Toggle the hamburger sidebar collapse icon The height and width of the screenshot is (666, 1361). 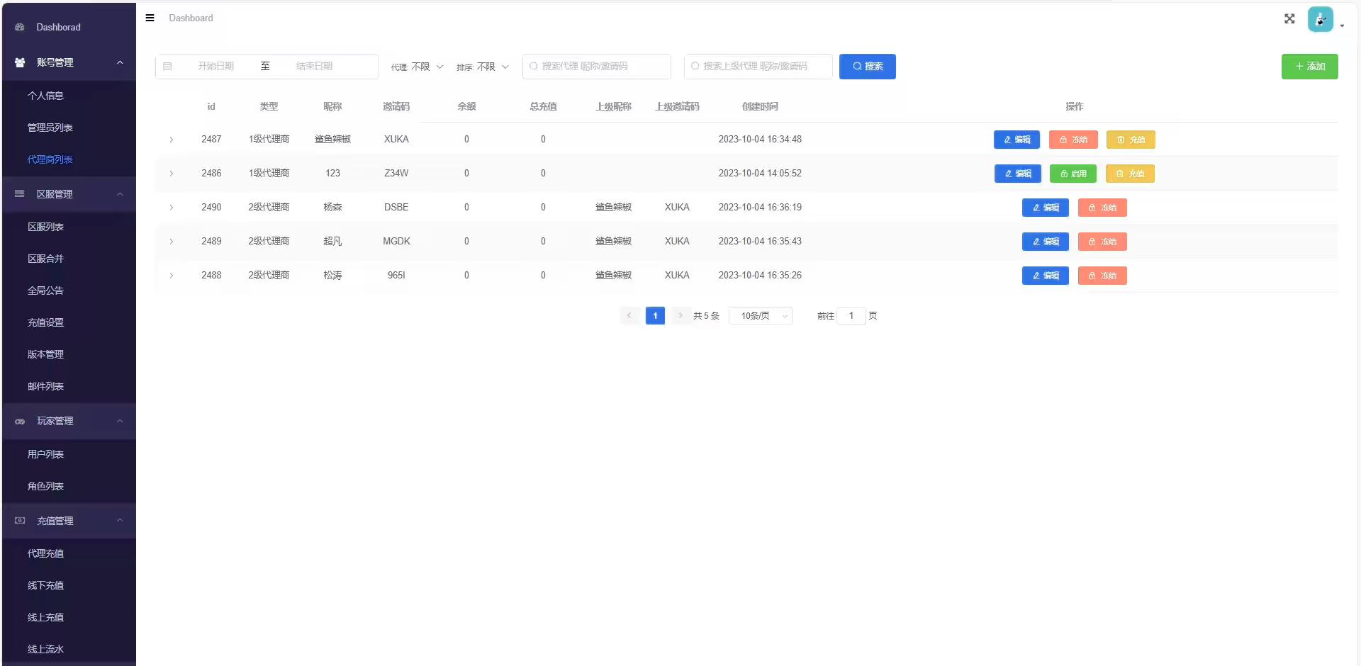click(x=150, y=18)
